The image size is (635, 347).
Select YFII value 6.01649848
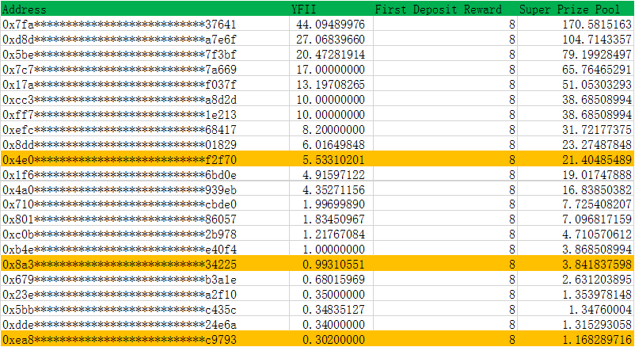[x=333, y=145]
